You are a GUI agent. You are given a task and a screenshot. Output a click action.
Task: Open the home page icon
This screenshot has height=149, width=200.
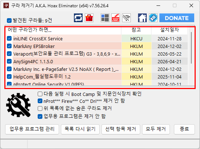142,18
